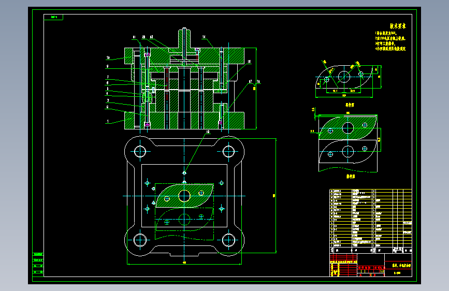Click the 零件图 caption under part view
This screenshot has height=291, width=449.
(x=350, y=105)
